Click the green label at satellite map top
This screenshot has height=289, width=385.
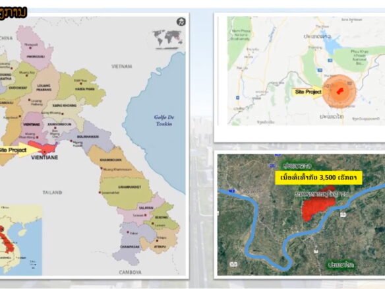tap(297, 166)
